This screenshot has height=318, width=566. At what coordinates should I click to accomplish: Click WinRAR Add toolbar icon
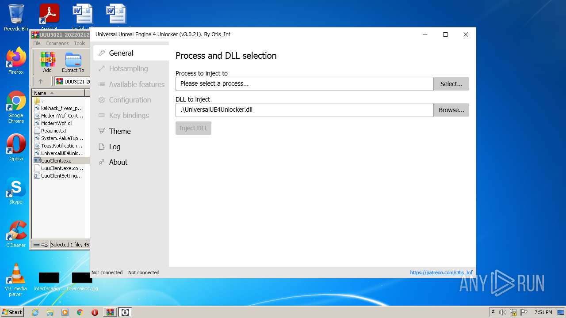point(47,62)
